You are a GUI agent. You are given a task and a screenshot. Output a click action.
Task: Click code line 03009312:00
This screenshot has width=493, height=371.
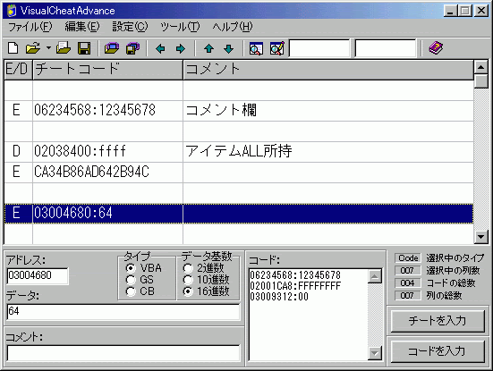(279, 297)
